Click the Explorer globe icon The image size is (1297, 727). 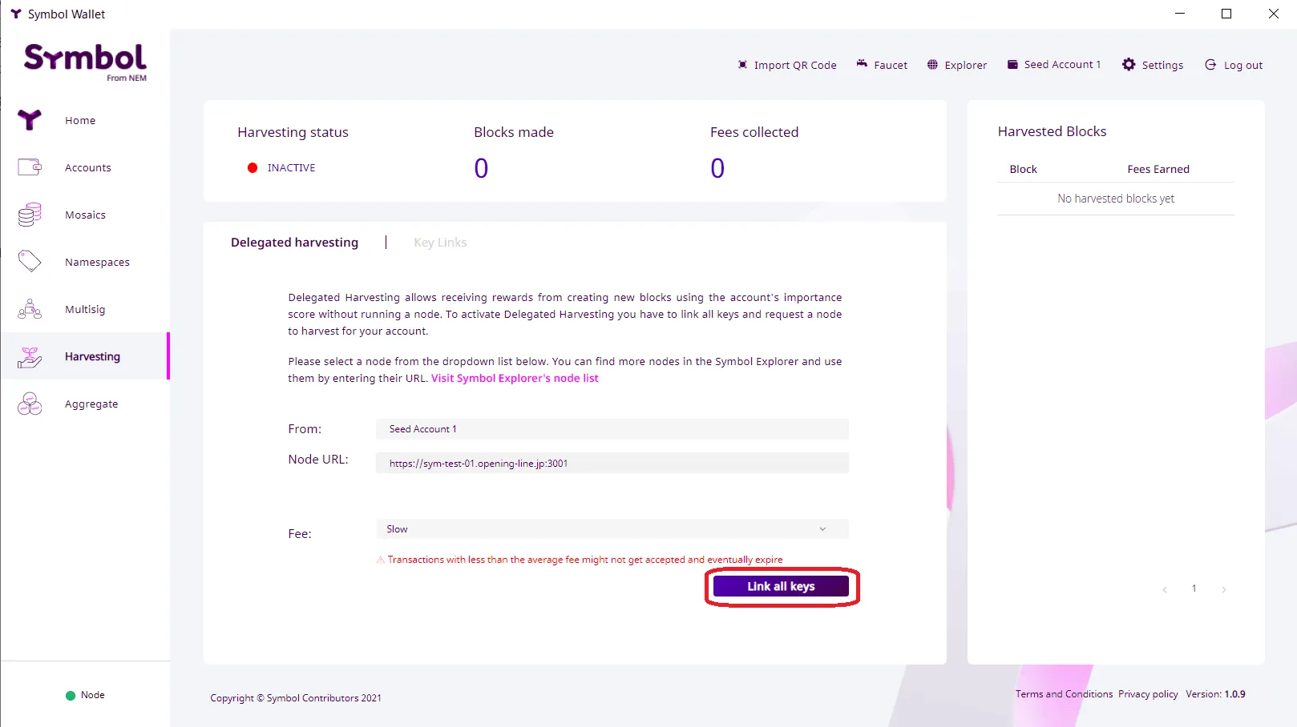coord(932,65)
